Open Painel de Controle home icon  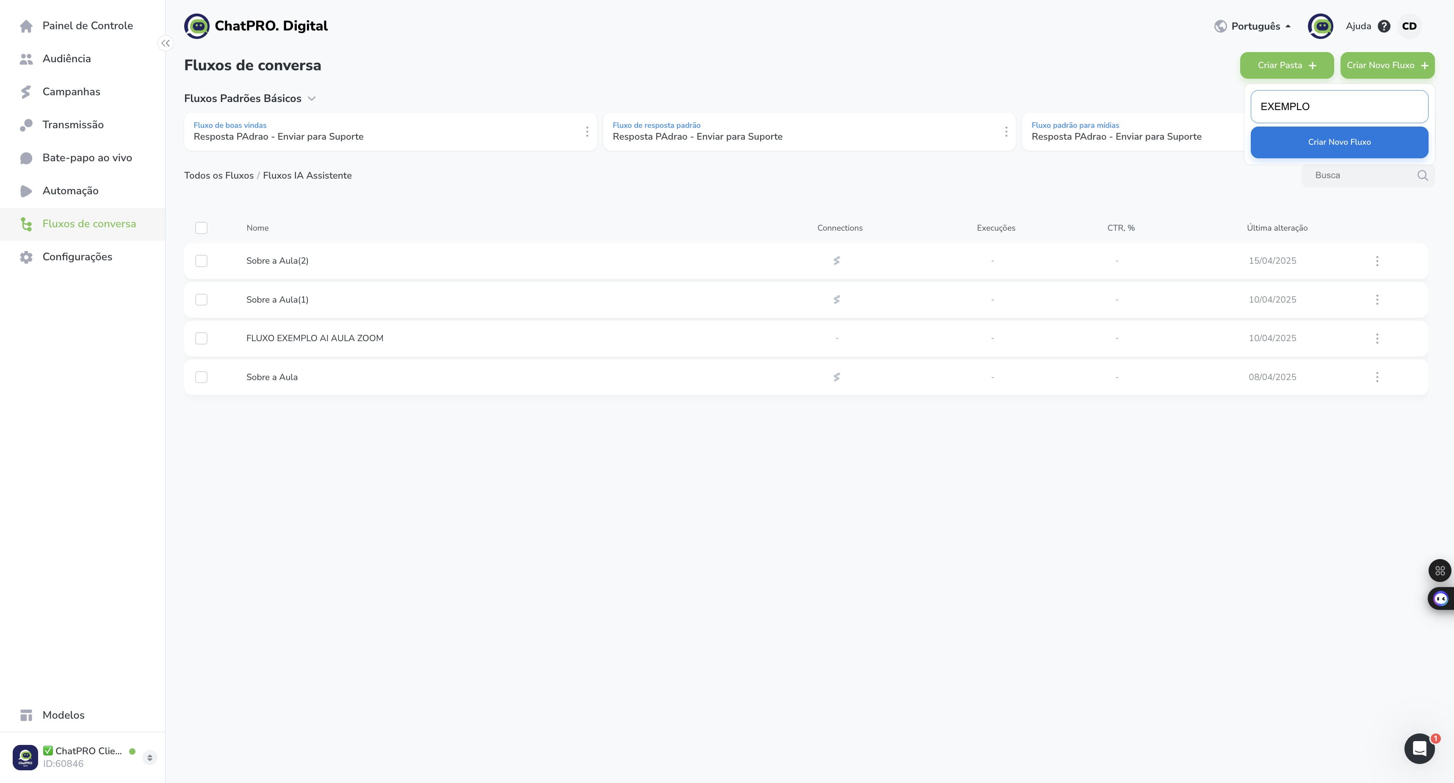[26, 26]
